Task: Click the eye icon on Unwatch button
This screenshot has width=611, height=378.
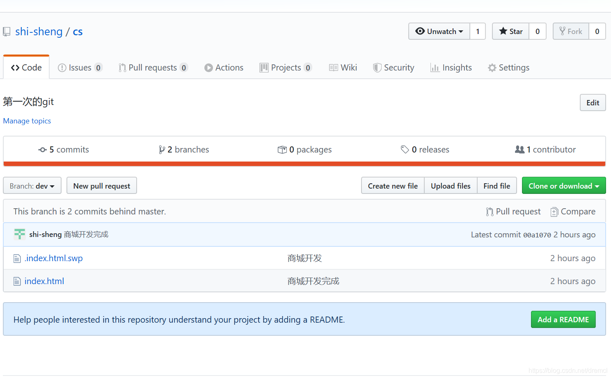Action: pos(420,31)
